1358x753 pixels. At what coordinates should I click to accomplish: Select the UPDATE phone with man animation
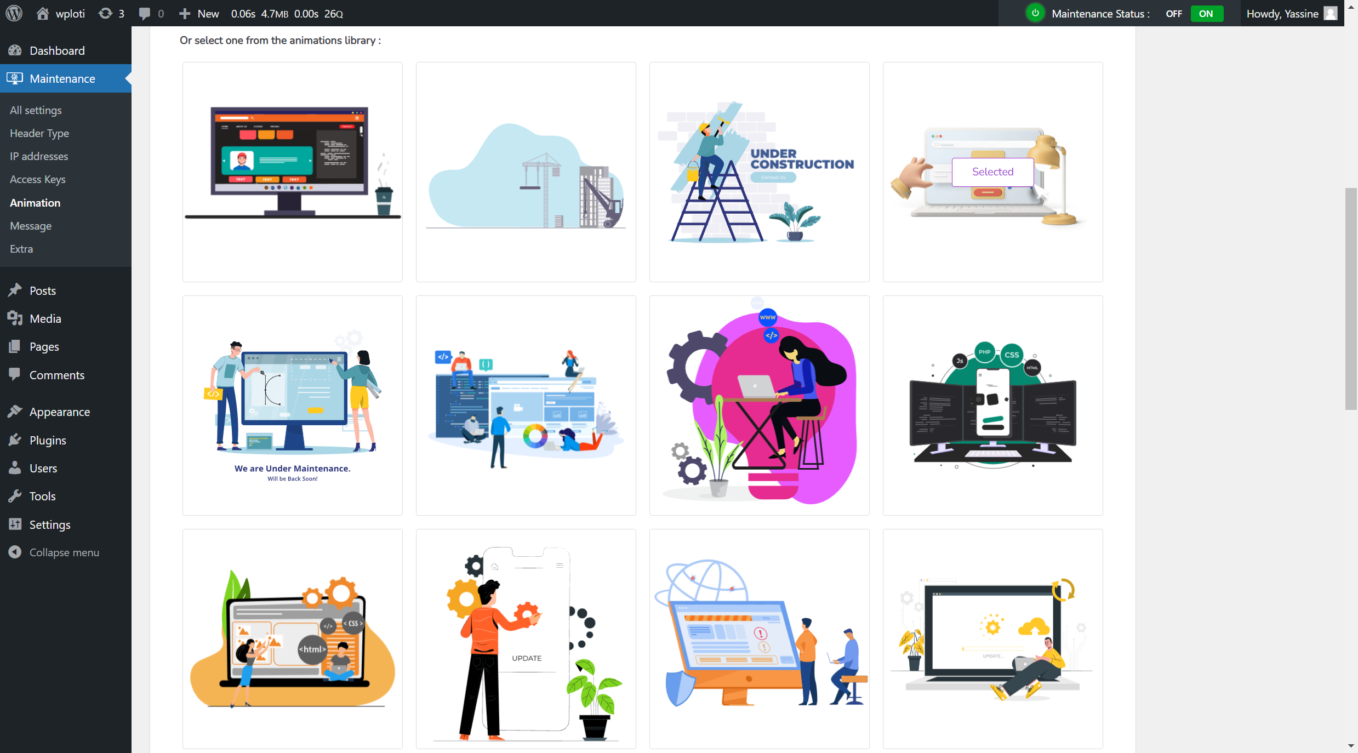pos(526,639)
